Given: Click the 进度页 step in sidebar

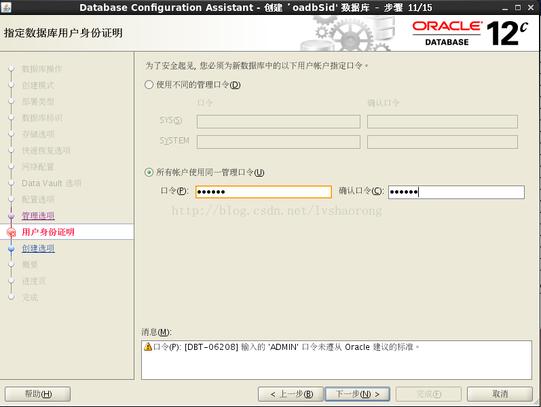Looking at the screenshot, I should [x=34, y=281].
